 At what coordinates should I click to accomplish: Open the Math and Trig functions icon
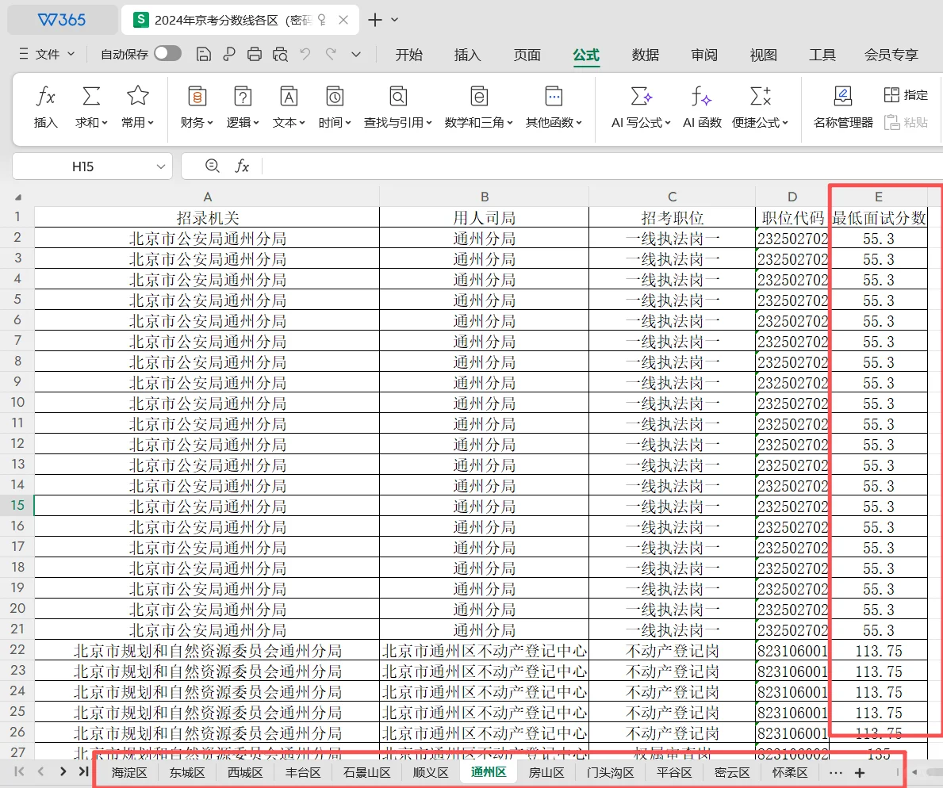(479, 96)
